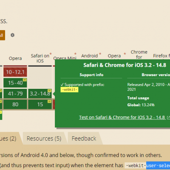The height and width of the screenshot is (170, 170).
Task: Click the Support info heading in tooltip
Action: click(91, 75)
